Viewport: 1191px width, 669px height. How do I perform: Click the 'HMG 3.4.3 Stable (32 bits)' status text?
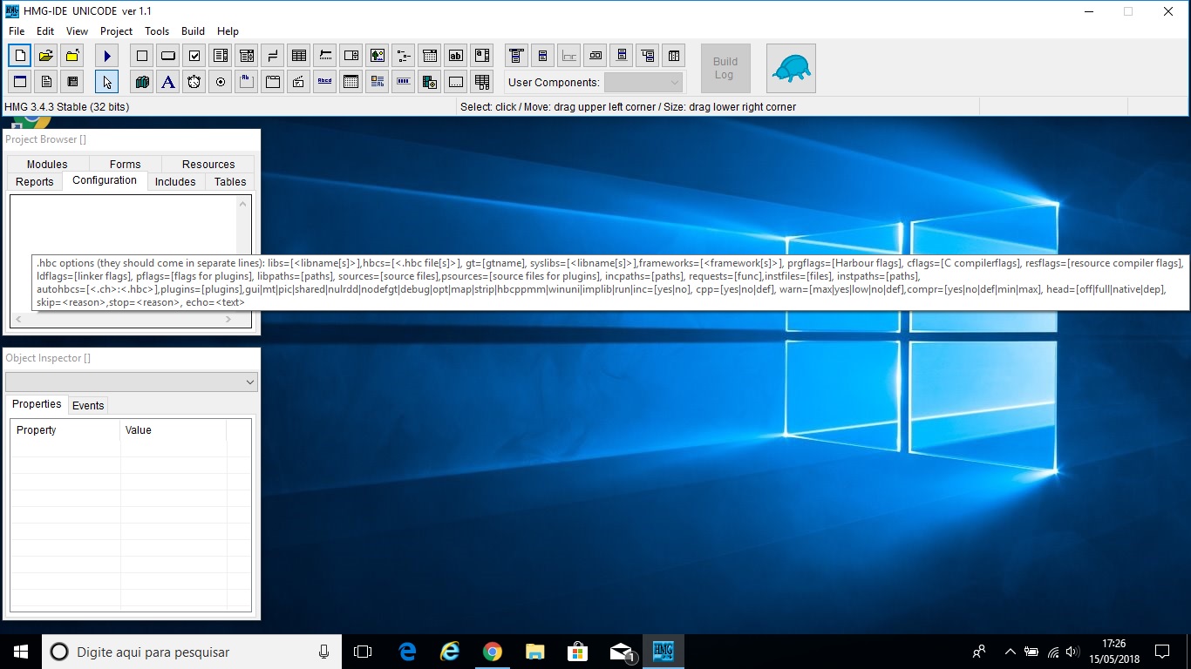coord(67,107)
